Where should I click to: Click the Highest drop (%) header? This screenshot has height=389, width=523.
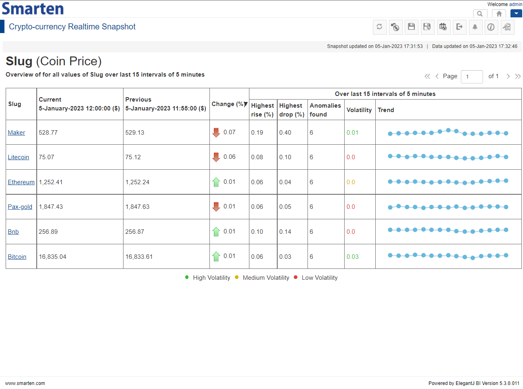[x=292, y=110]
